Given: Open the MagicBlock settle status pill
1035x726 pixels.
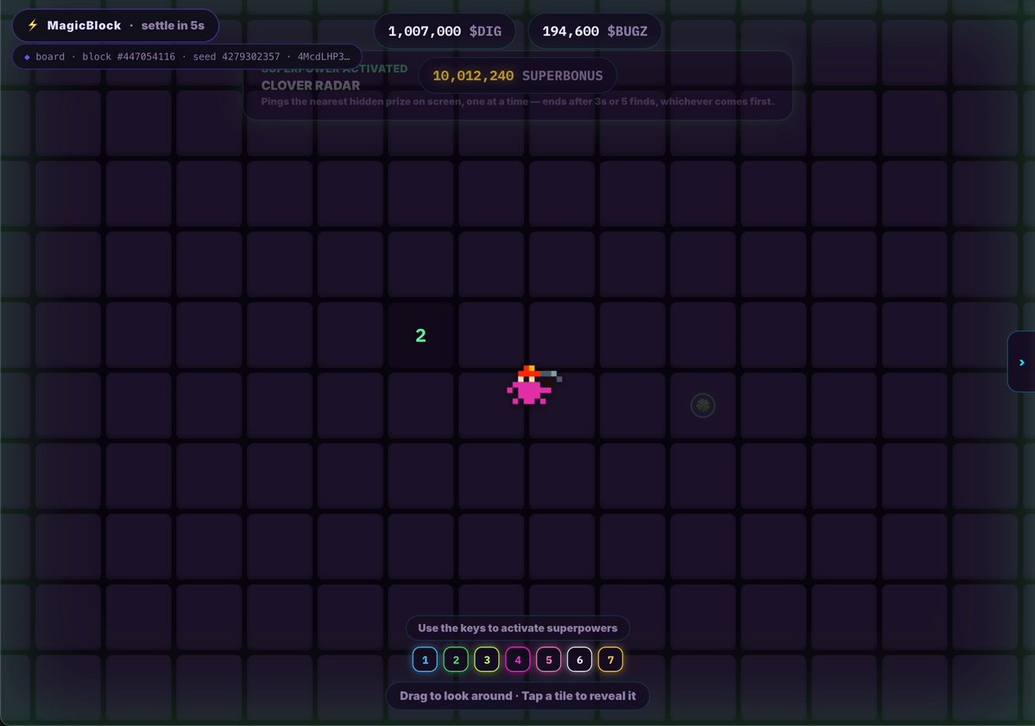Looking at the screenshot, I should [116, 26].
